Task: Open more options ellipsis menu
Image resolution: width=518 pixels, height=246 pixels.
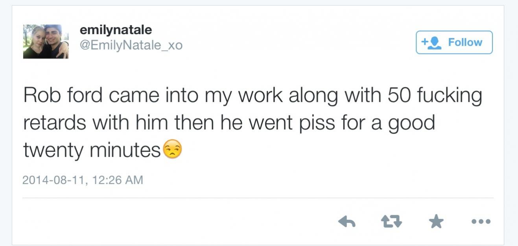Action: click(481, 222)
